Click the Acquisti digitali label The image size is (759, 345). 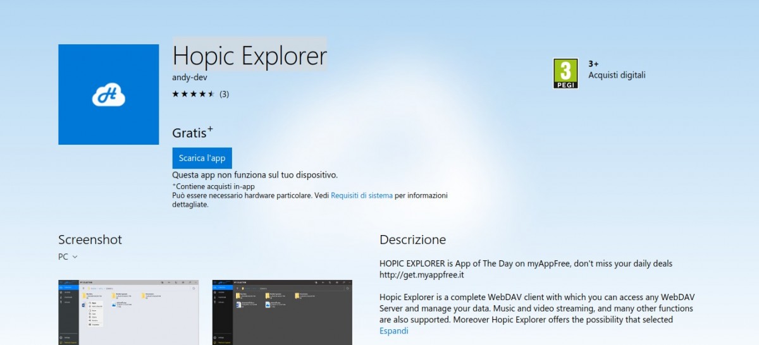pyautogui.click(x=617, y=75)
